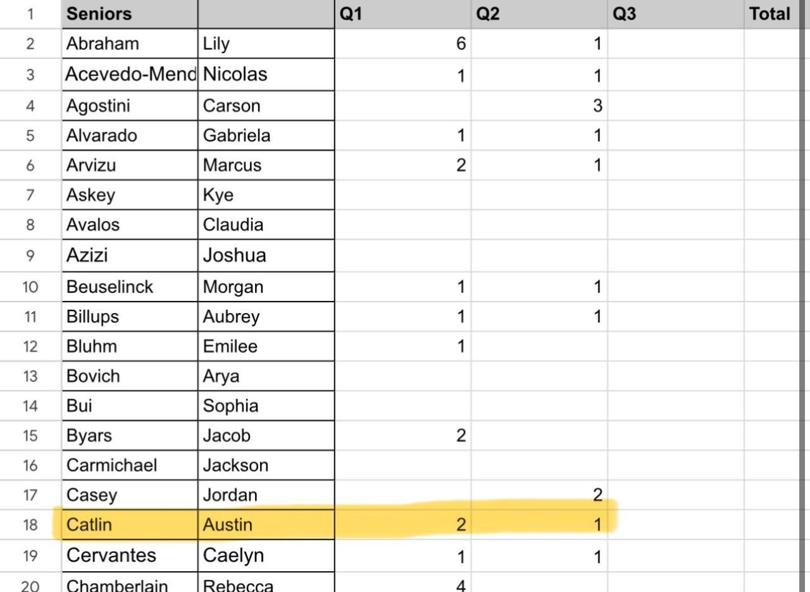Click the cell containing Abraham
Image resolution: width=810 pixels, height=592 pixels.
click(129, 44)
